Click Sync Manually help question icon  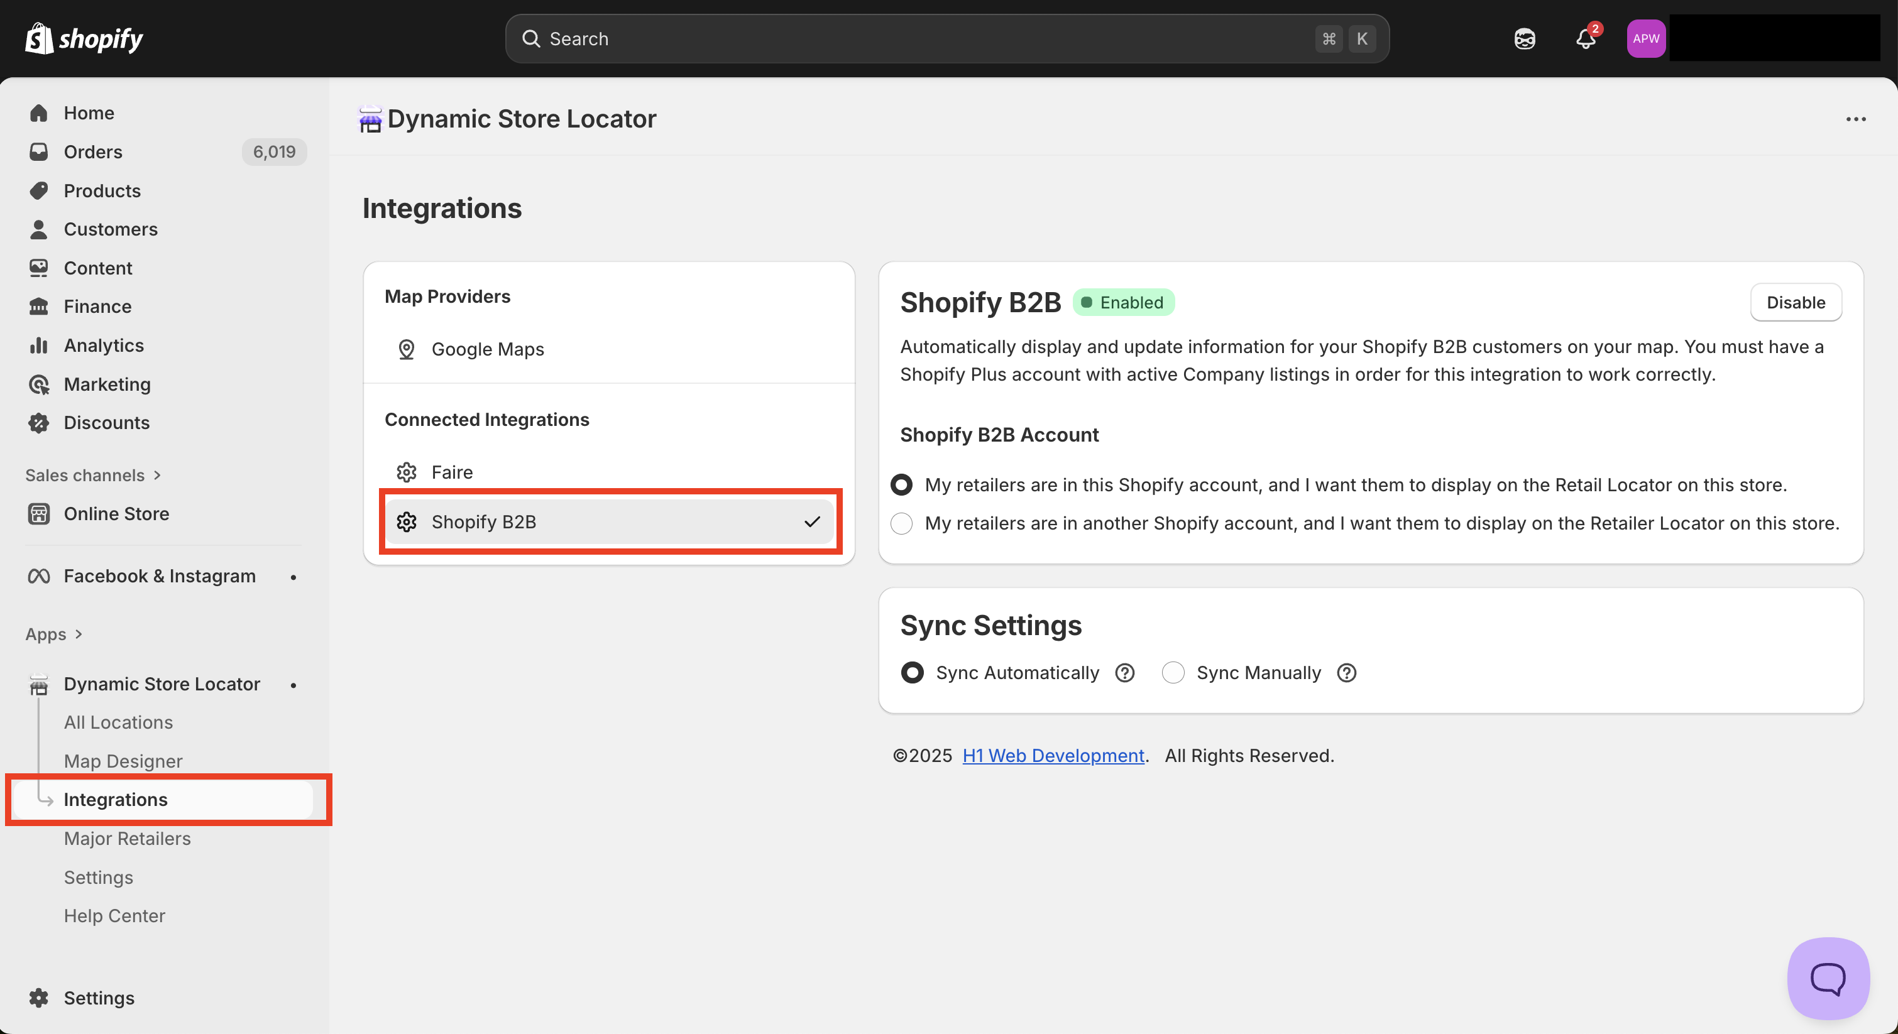(x=1346, y=672)
